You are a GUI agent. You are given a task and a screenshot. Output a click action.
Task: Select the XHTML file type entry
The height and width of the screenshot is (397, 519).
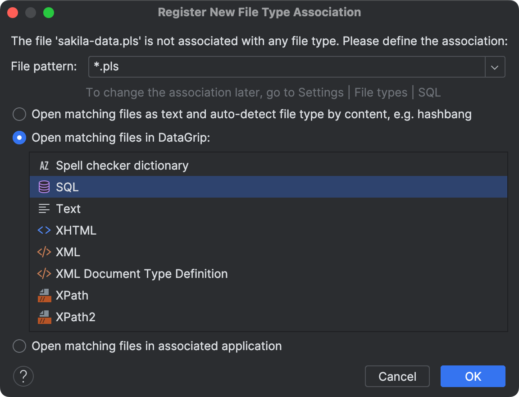(x=76, y=230)
